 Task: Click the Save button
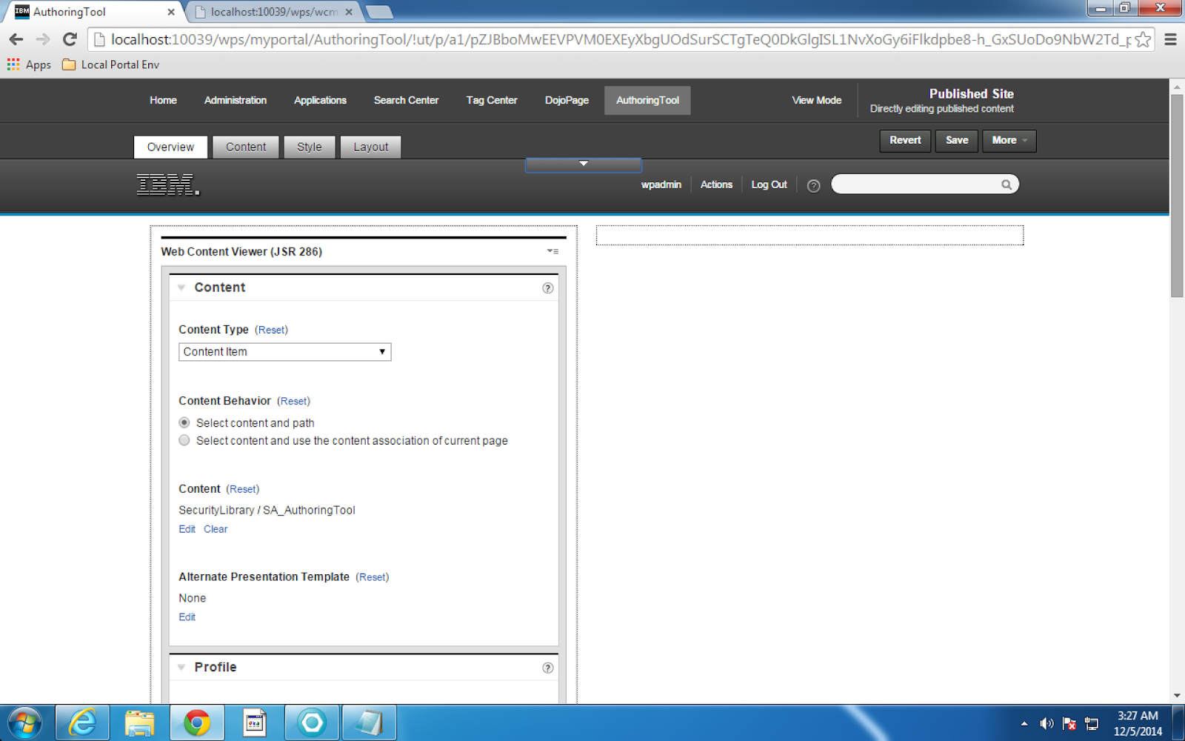coord(957,140)
